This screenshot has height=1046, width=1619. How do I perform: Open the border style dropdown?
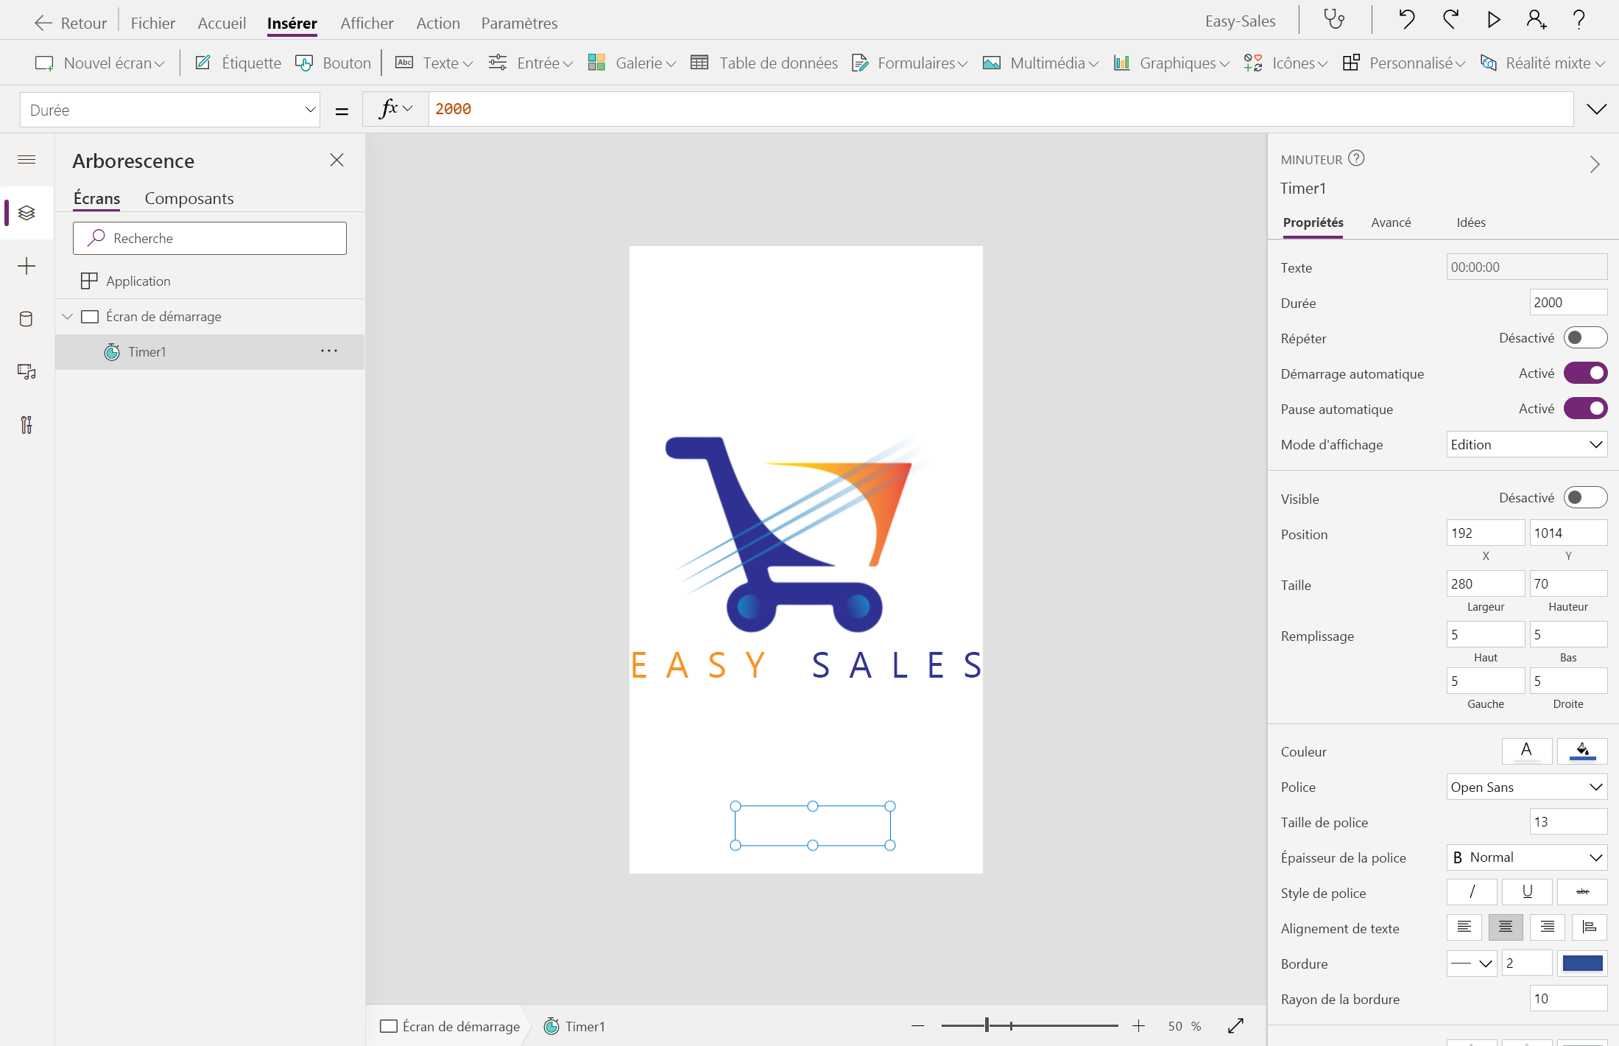point(1472,963)
